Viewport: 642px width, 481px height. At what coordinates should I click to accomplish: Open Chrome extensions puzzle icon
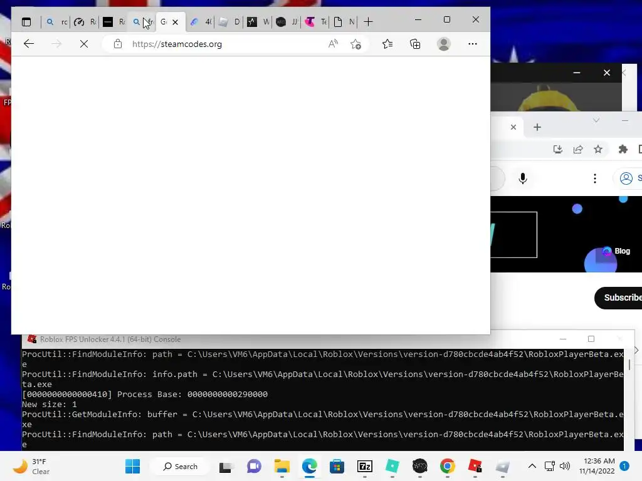tap(623, 149)
